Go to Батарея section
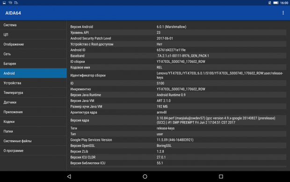Screen dimensions: 290x182 pyautogui.click(x=33, y=63)
